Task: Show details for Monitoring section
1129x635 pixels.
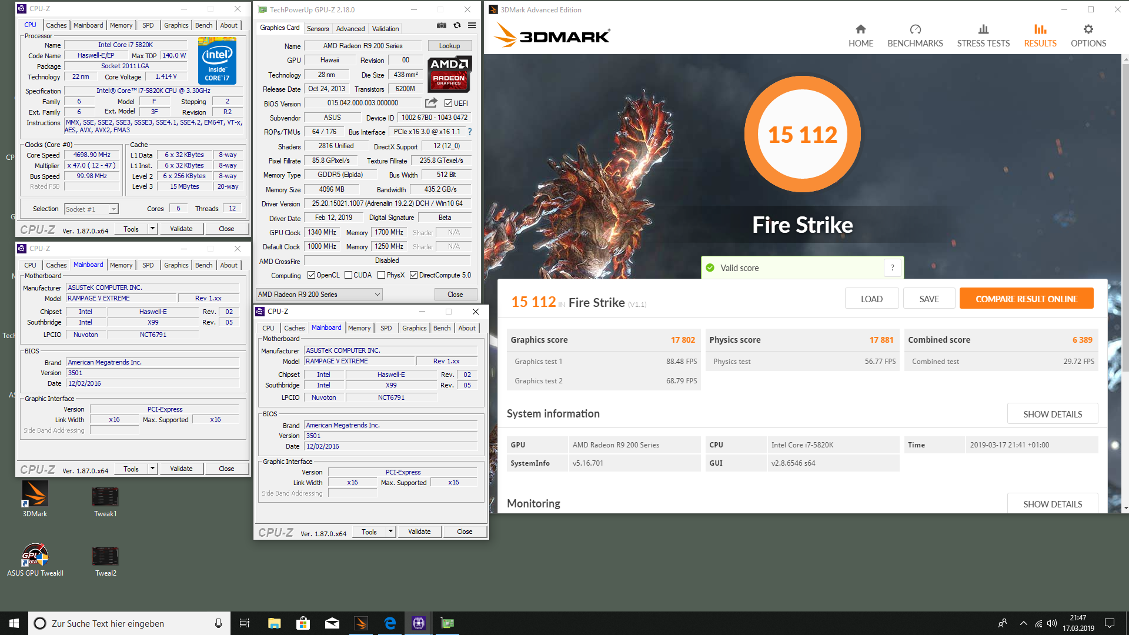Action: (x=1053, y=504)
